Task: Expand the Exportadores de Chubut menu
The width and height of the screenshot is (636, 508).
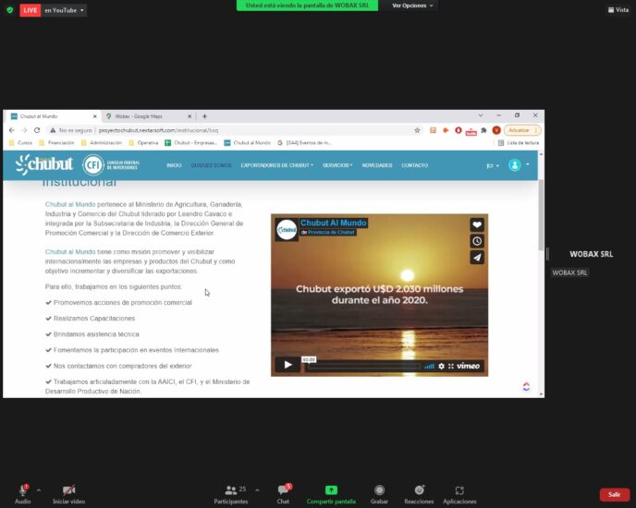Action: 276,165
